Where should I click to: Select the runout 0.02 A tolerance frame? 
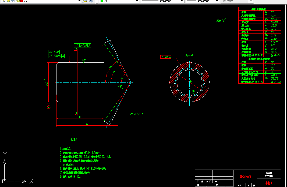coord(136,114)
